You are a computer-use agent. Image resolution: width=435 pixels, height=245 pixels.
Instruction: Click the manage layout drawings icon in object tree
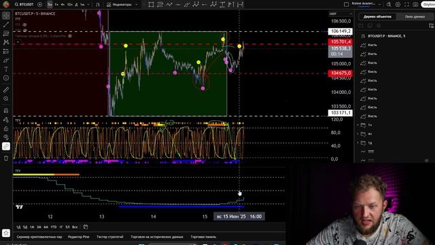[431, 26]
